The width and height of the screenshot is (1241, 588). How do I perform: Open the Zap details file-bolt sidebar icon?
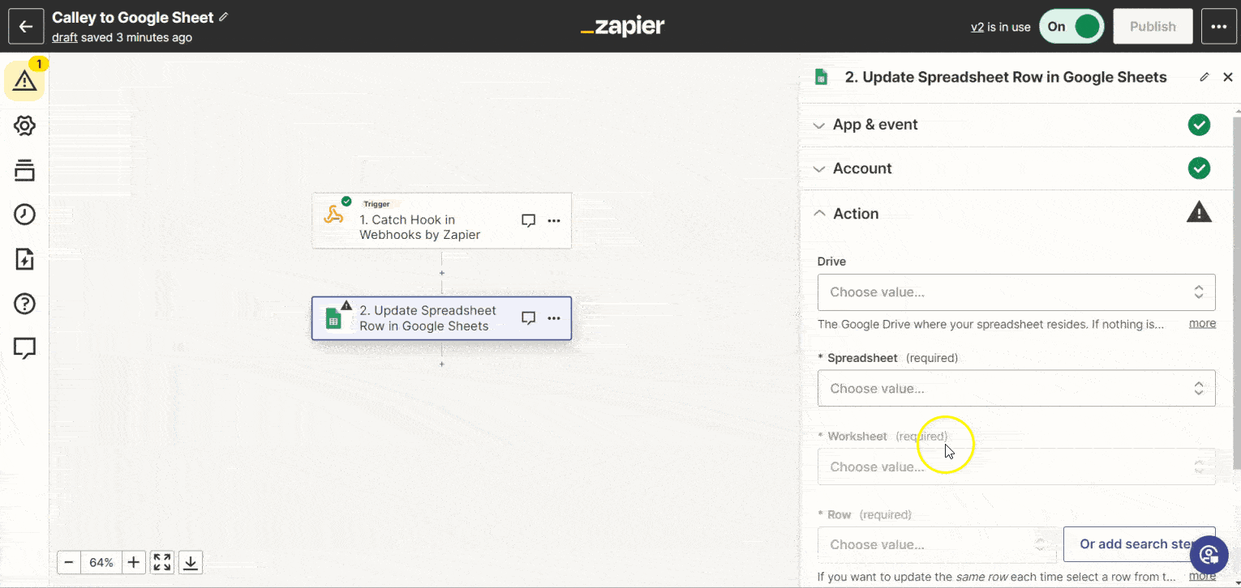coord(24,259)
